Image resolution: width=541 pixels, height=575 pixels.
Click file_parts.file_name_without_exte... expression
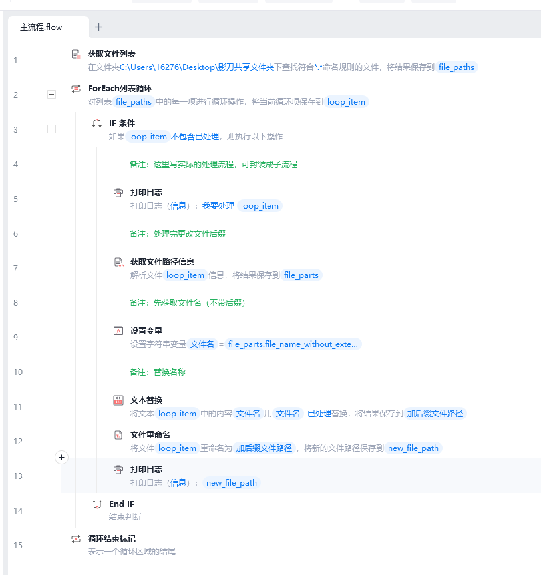click(x=293, y=344)
